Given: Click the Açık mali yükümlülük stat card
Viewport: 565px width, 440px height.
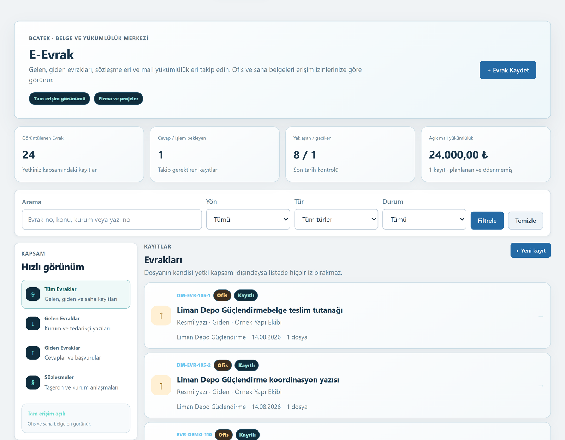Looking at the screenshot, I should [486, 154].
